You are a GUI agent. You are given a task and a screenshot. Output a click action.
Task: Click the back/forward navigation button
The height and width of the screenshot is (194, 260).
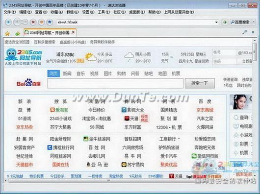[x=21, y=22]
